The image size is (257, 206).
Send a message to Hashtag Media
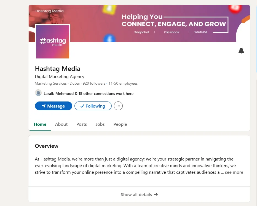pyautogui.click(x=53, y=106)
